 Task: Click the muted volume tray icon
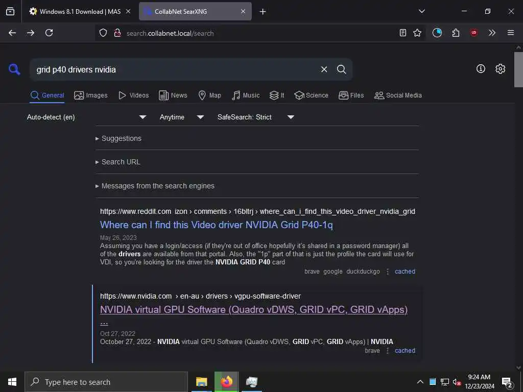tap(457, 382)
